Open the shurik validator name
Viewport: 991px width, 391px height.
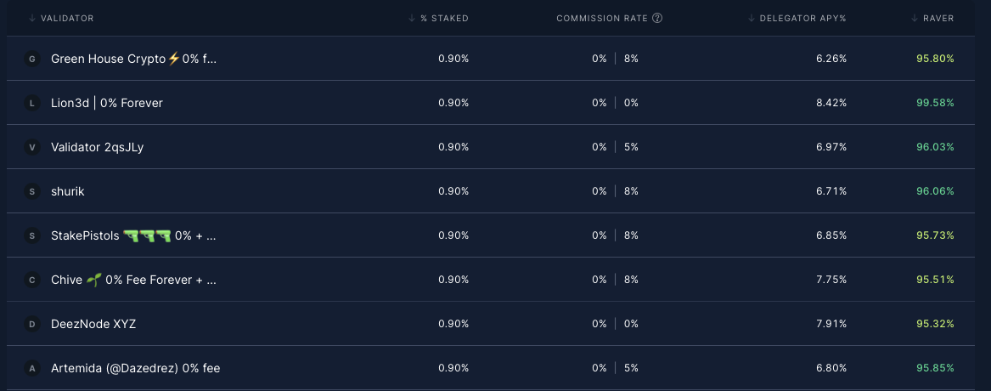coord(68,192)
